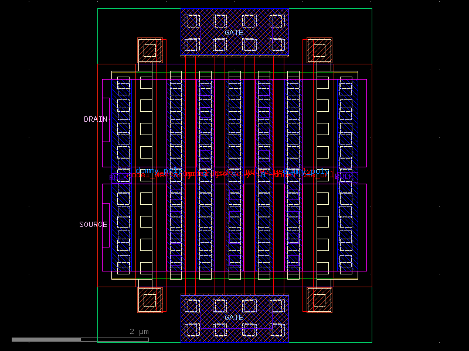Select the SOURCE net label
Screen dimensions: 469x351
tap(93, 223)
